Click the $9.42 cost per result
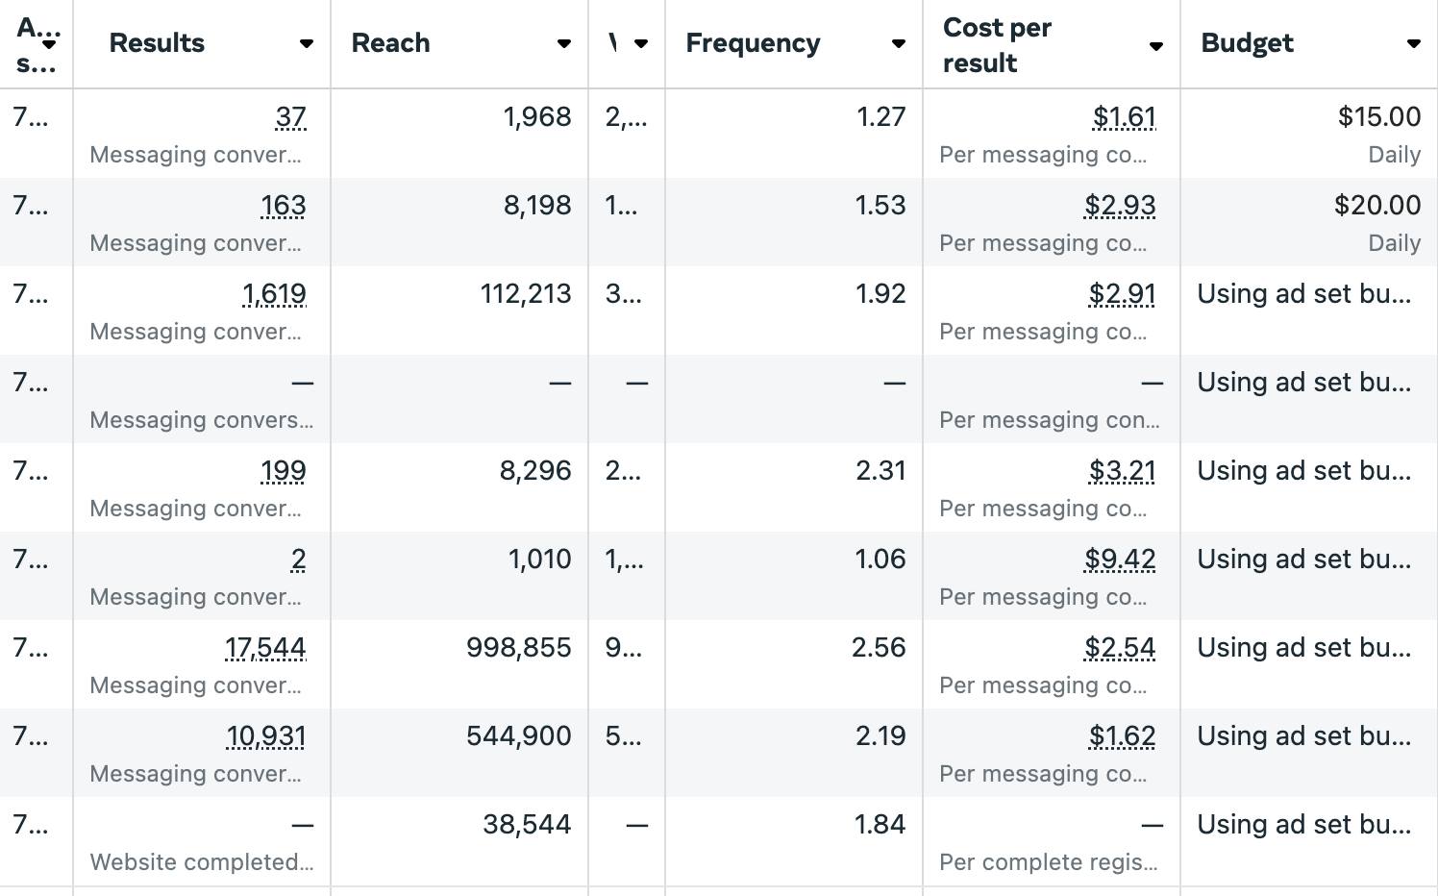This screenshot has width=1438, height=896. pos(1120,560)
